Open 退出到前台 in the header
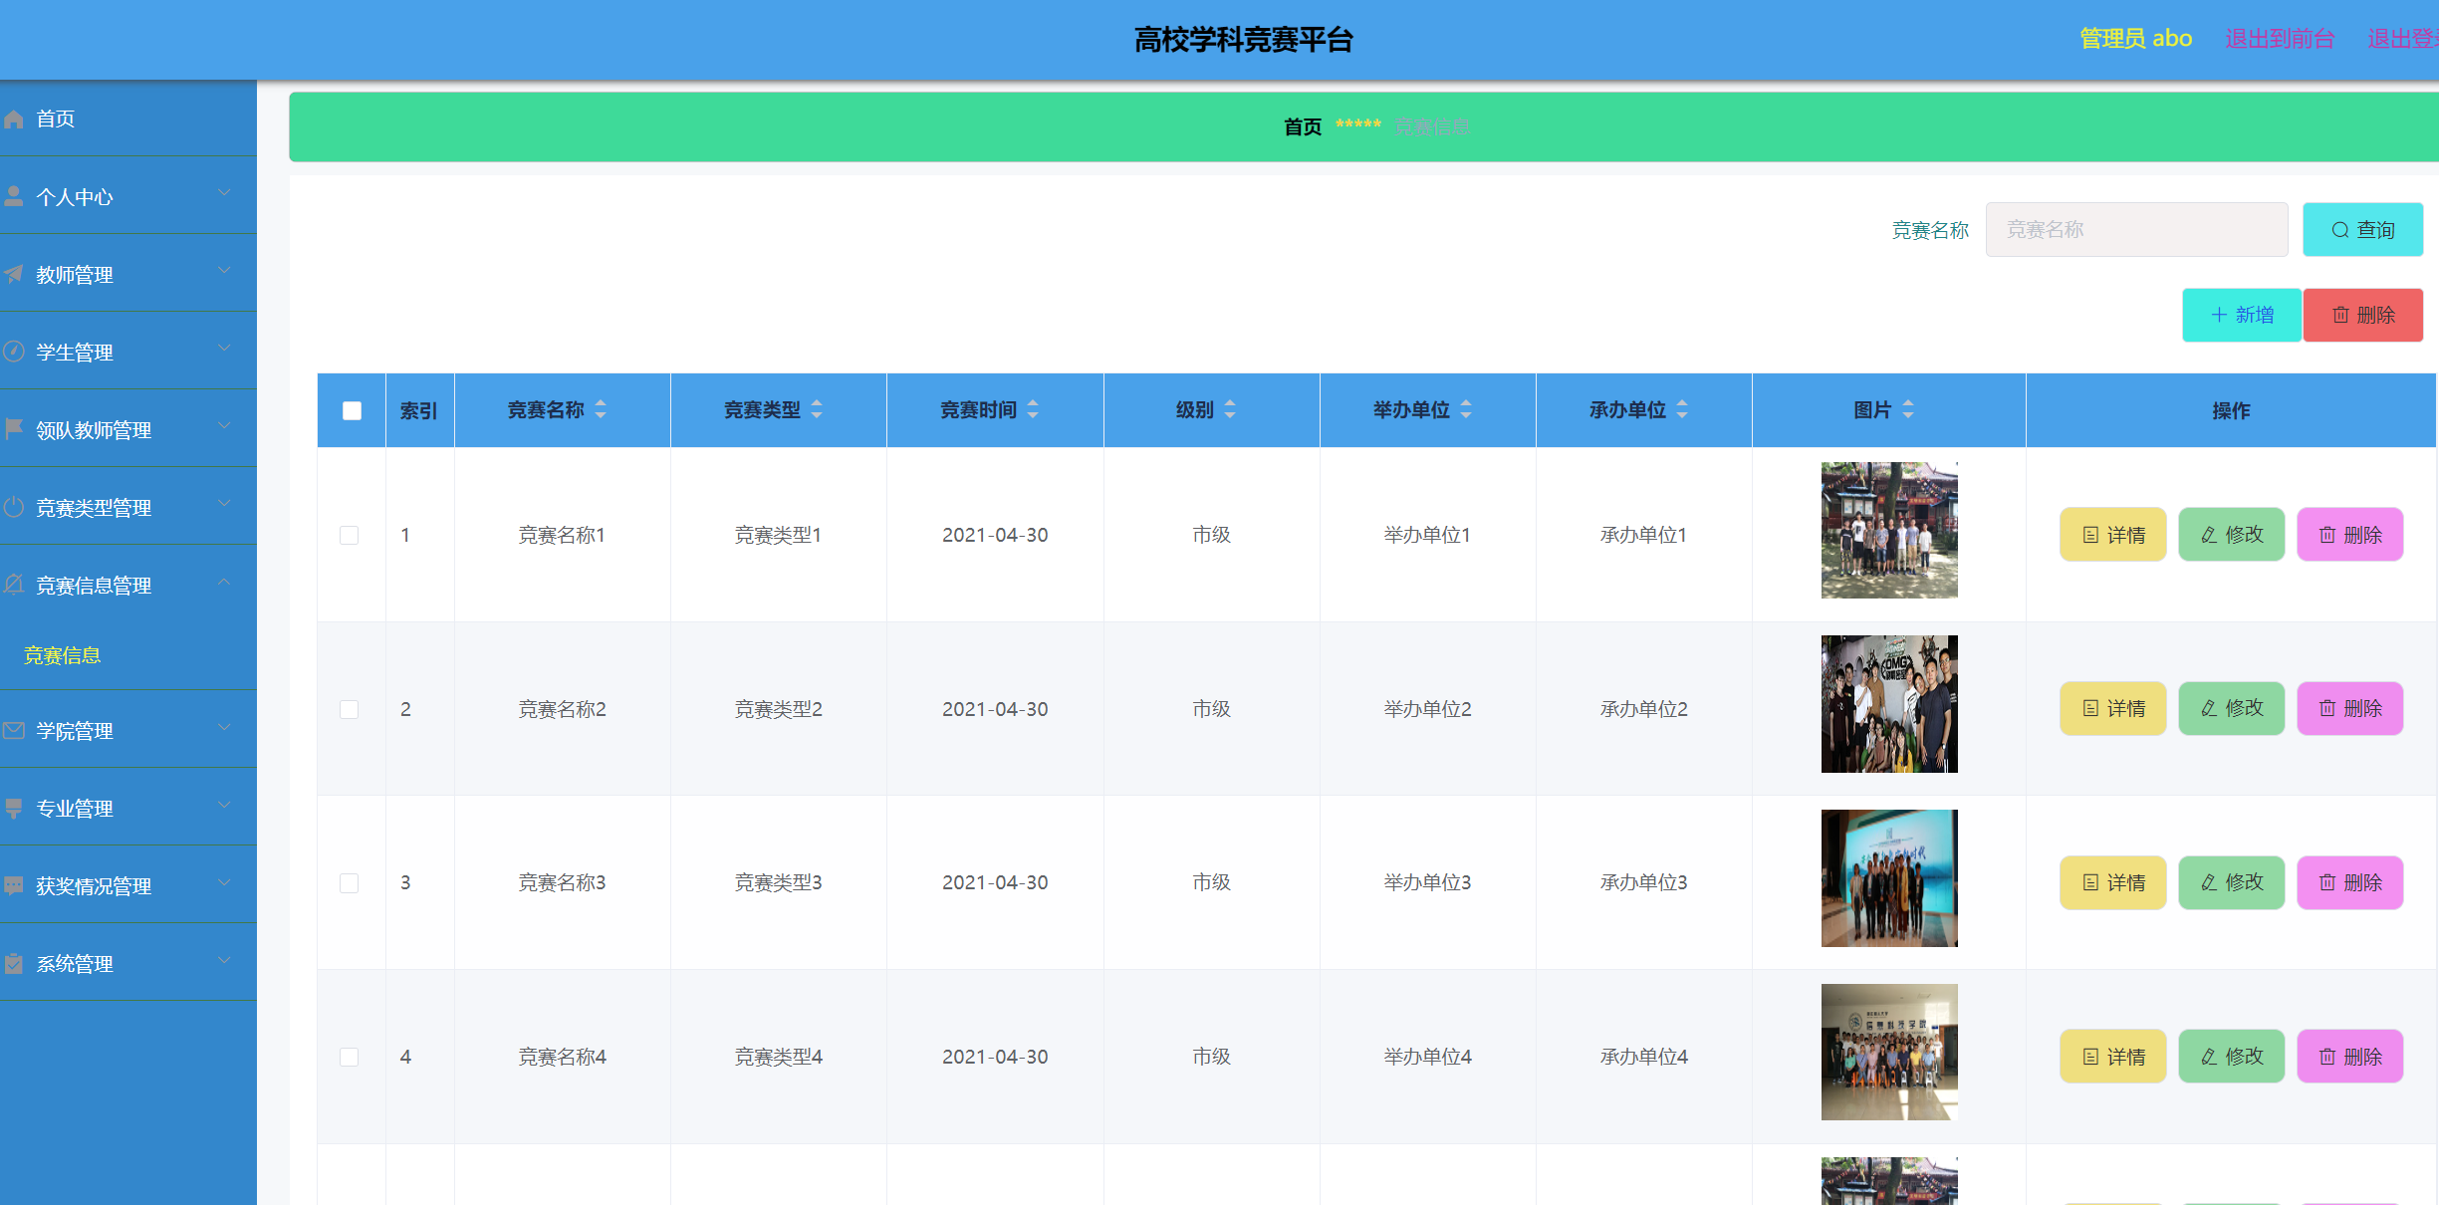Viewport: 2439px width, 1205px height. click(2280, 38)
